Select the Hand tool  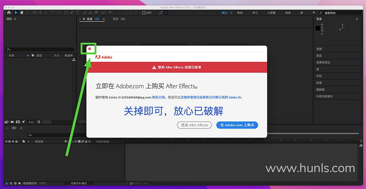(x=22, y=13)
